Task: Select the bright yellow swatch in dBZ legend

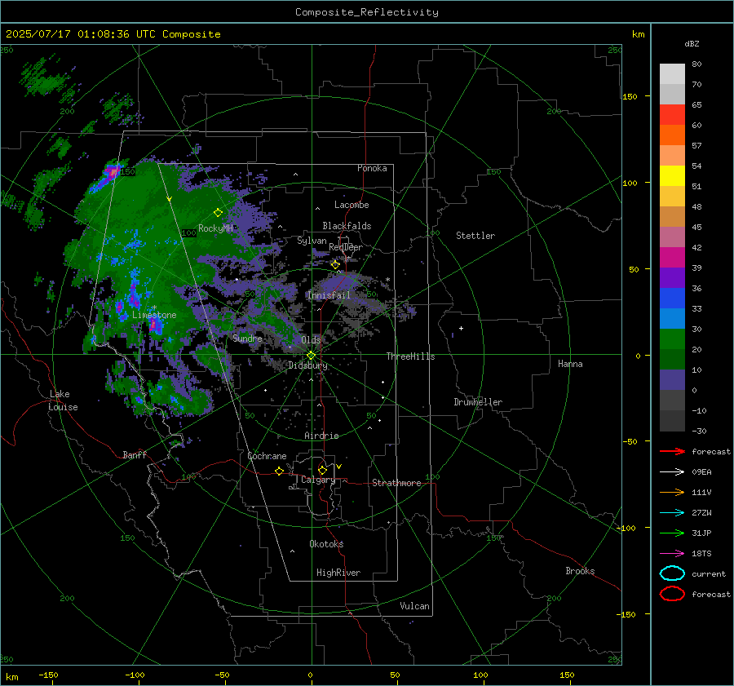Action: 672,175
